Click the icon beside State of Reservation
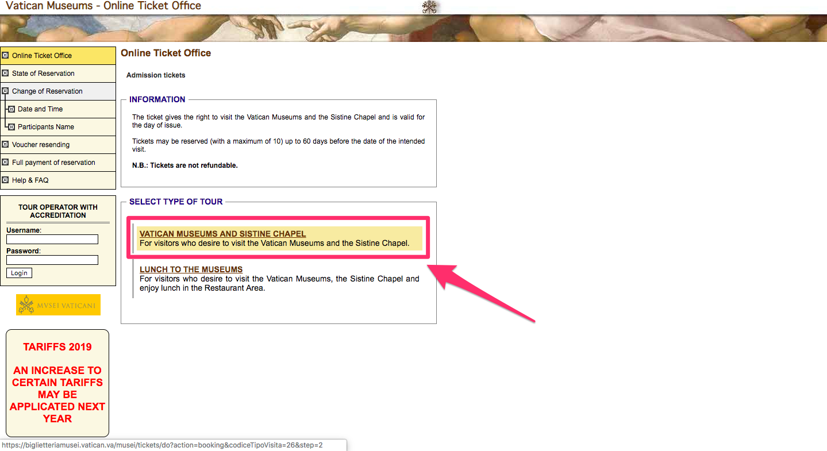The image size is (827, 451). [6, 74]
